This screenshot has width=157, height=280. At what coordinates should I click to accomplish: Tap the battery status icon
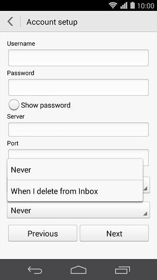pyautogui.click(x=133, y=5)
